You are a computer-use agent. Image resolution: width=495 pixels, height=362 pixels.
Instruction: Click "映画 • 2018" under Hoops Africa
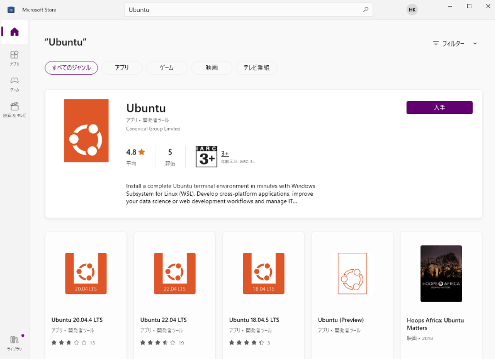[420, 338]
